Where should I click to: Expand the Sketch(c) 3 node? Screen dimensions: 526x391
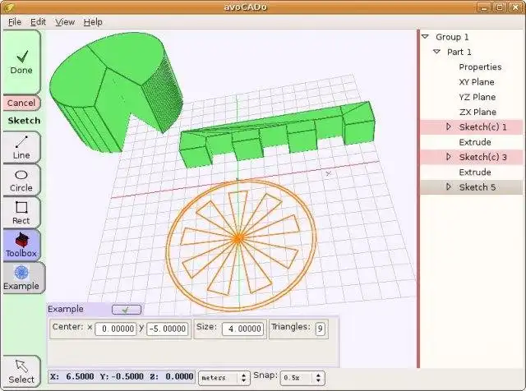449,157
